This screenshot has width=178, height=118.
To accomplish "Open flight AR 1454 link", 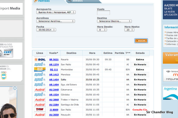I will click(54, 80).
